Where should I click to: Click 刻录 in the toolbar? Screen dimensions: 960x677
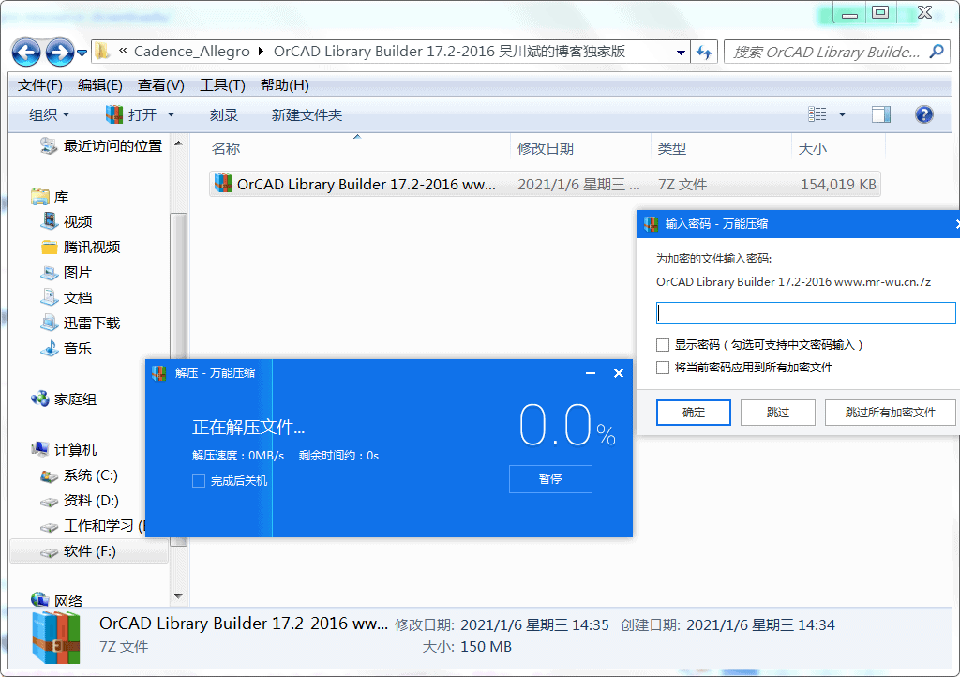click(224, 114)
